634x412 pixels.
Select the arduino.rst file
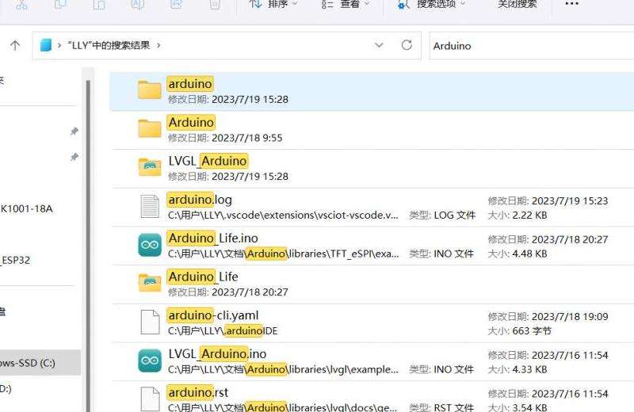(x=372, y=399)
